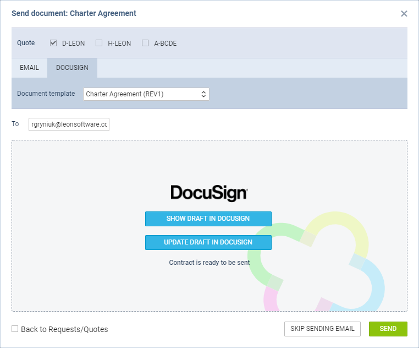The width and height of the screenshot is (419, 348).
Task: Click SKIP SENDING EMAIL button
Action: [x=322, y=329]
